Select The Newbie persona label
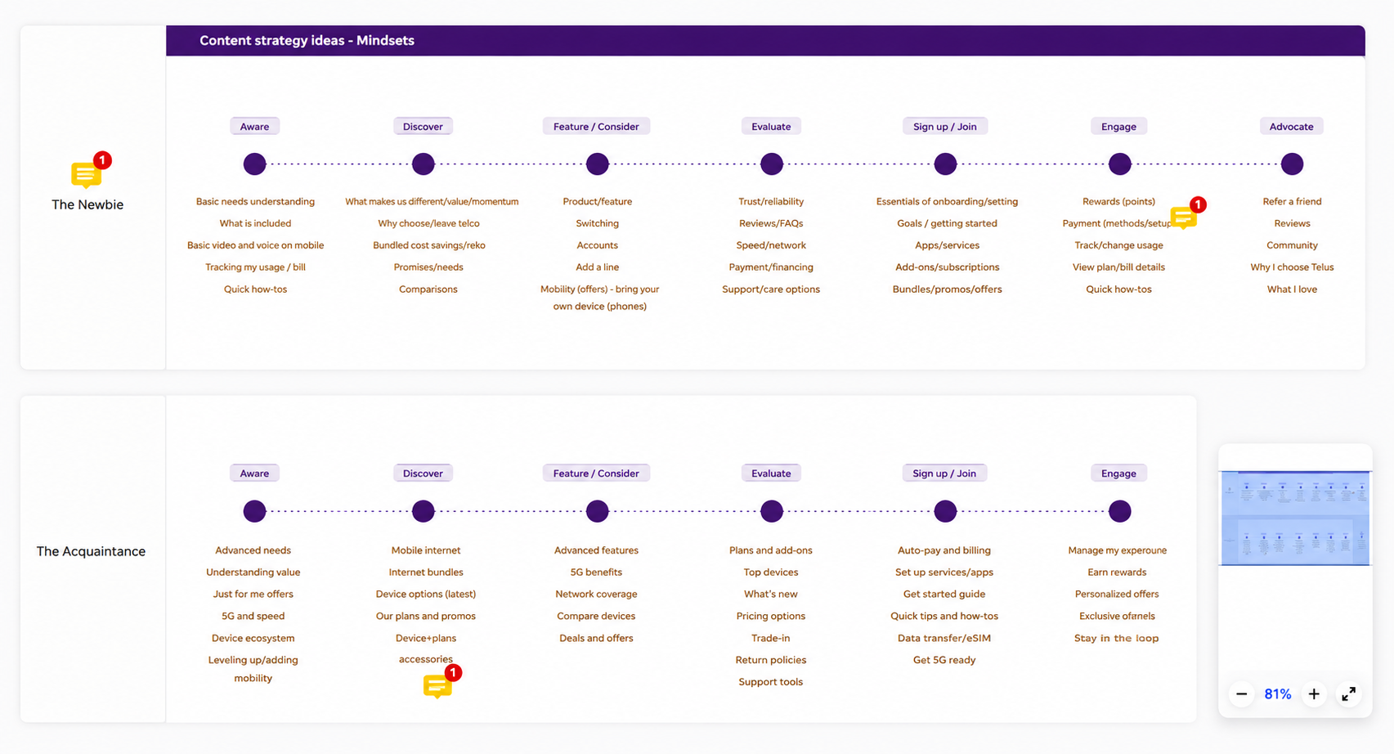Viewport: 1394px width, 754px height. point(87,204)
